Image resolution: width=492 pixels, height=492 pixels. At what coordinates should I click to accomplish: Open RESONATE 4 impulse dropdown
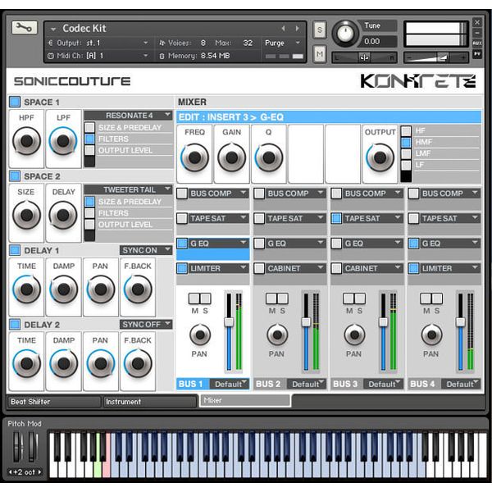(x=129, y=116)
